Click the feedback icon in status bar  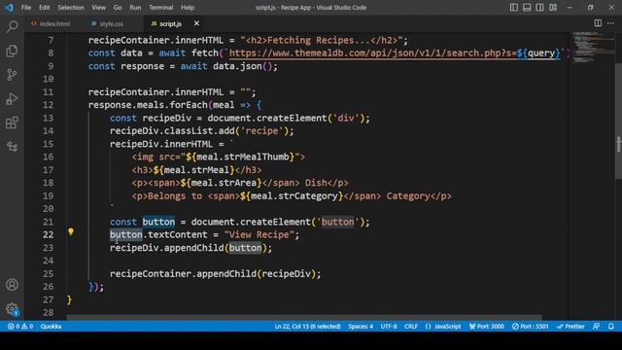(x=596, y=327)
